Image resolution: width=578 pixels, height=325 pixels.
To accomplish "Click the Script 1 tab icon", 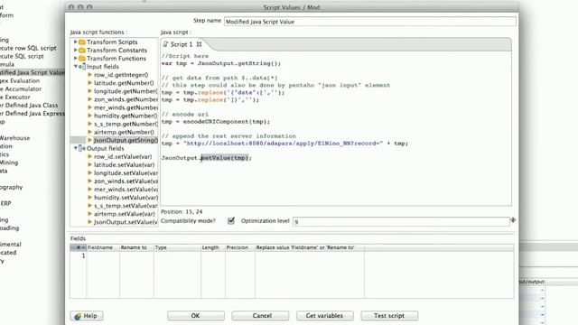I will pos(166,44).
